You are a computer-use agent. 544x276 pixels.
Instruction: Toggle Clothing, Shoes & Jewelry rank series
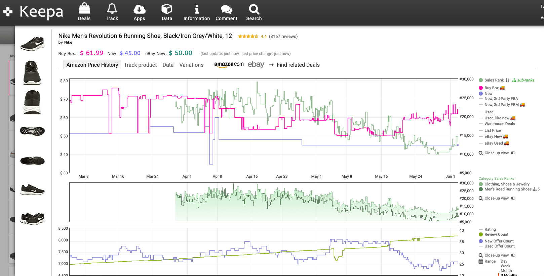pos(504,184)
